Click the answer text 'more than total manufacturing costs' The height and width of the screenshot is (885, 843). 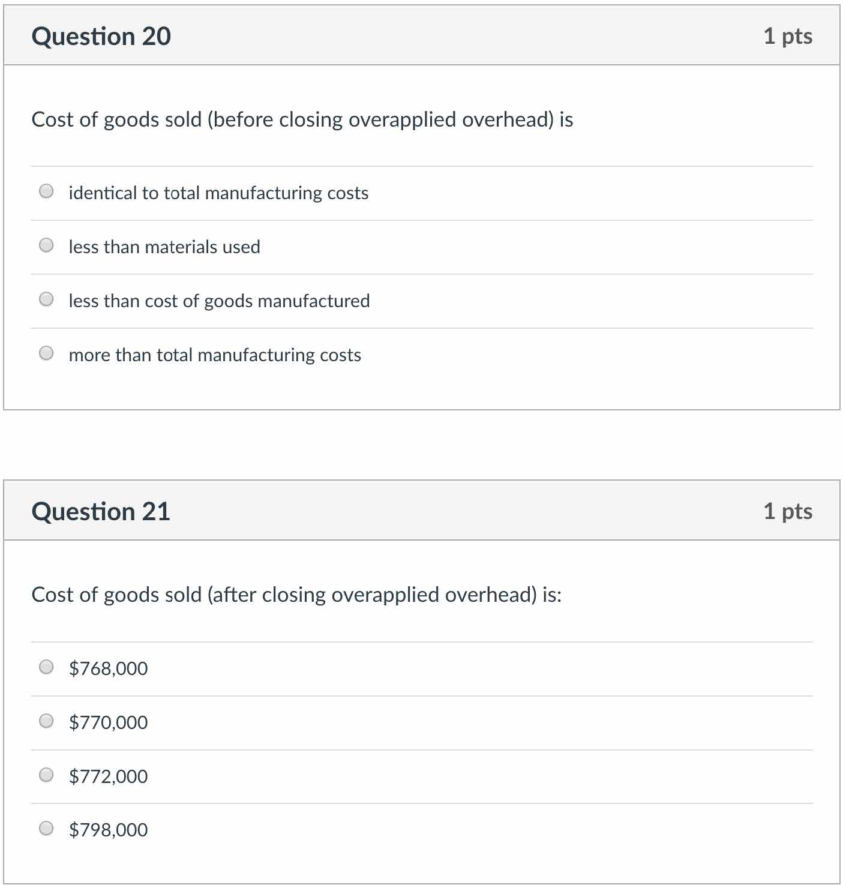point(215,355)
